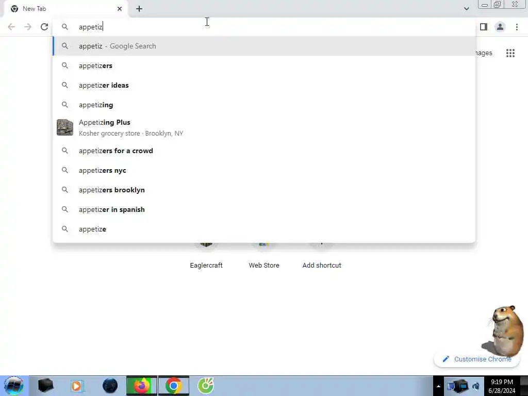
Task: Toggle the Chrome side panel icon
Action: 484,27
